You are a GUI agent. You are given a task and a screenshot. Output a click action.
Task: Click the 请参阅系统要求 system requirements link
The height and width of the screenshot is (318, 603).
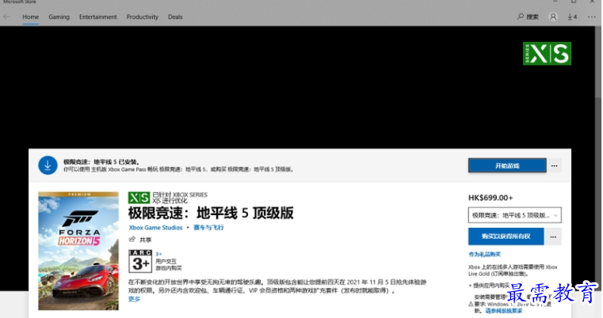point(503,311)
